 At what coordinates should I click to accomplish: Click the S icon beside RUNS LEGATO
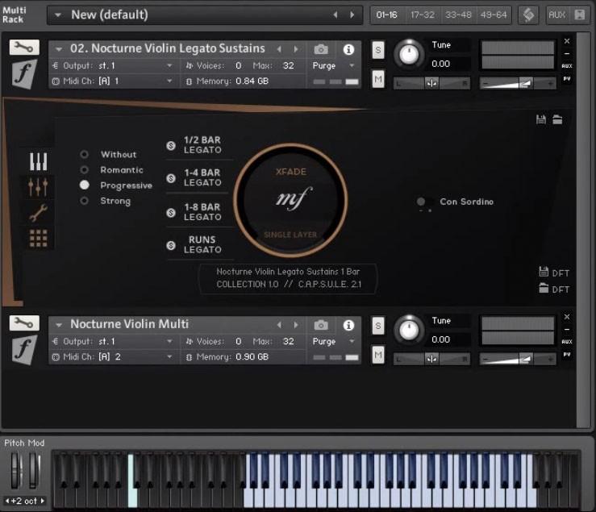(x=171, y=245)
